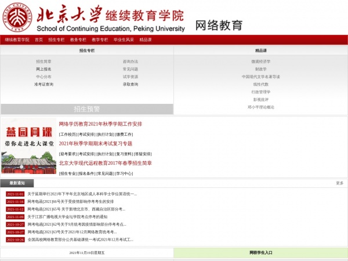The image size is (348, 261).
Task: Click the 招生预警 gray banner button
Action: [x=87, y=109]
